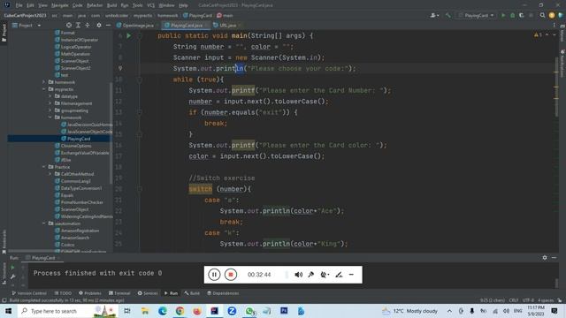Hide the Run tool window

555,257
